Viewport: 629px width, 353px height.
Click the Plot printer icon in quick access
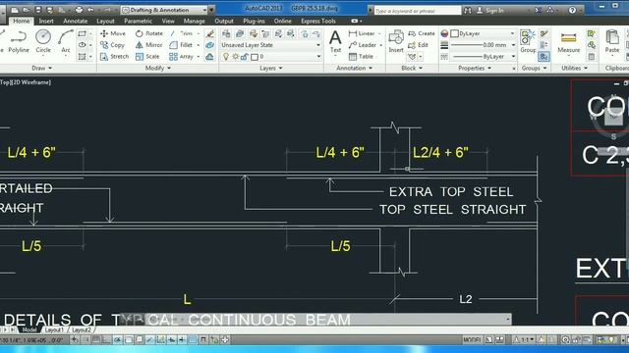pyautogui.click(x=79, y=10)
